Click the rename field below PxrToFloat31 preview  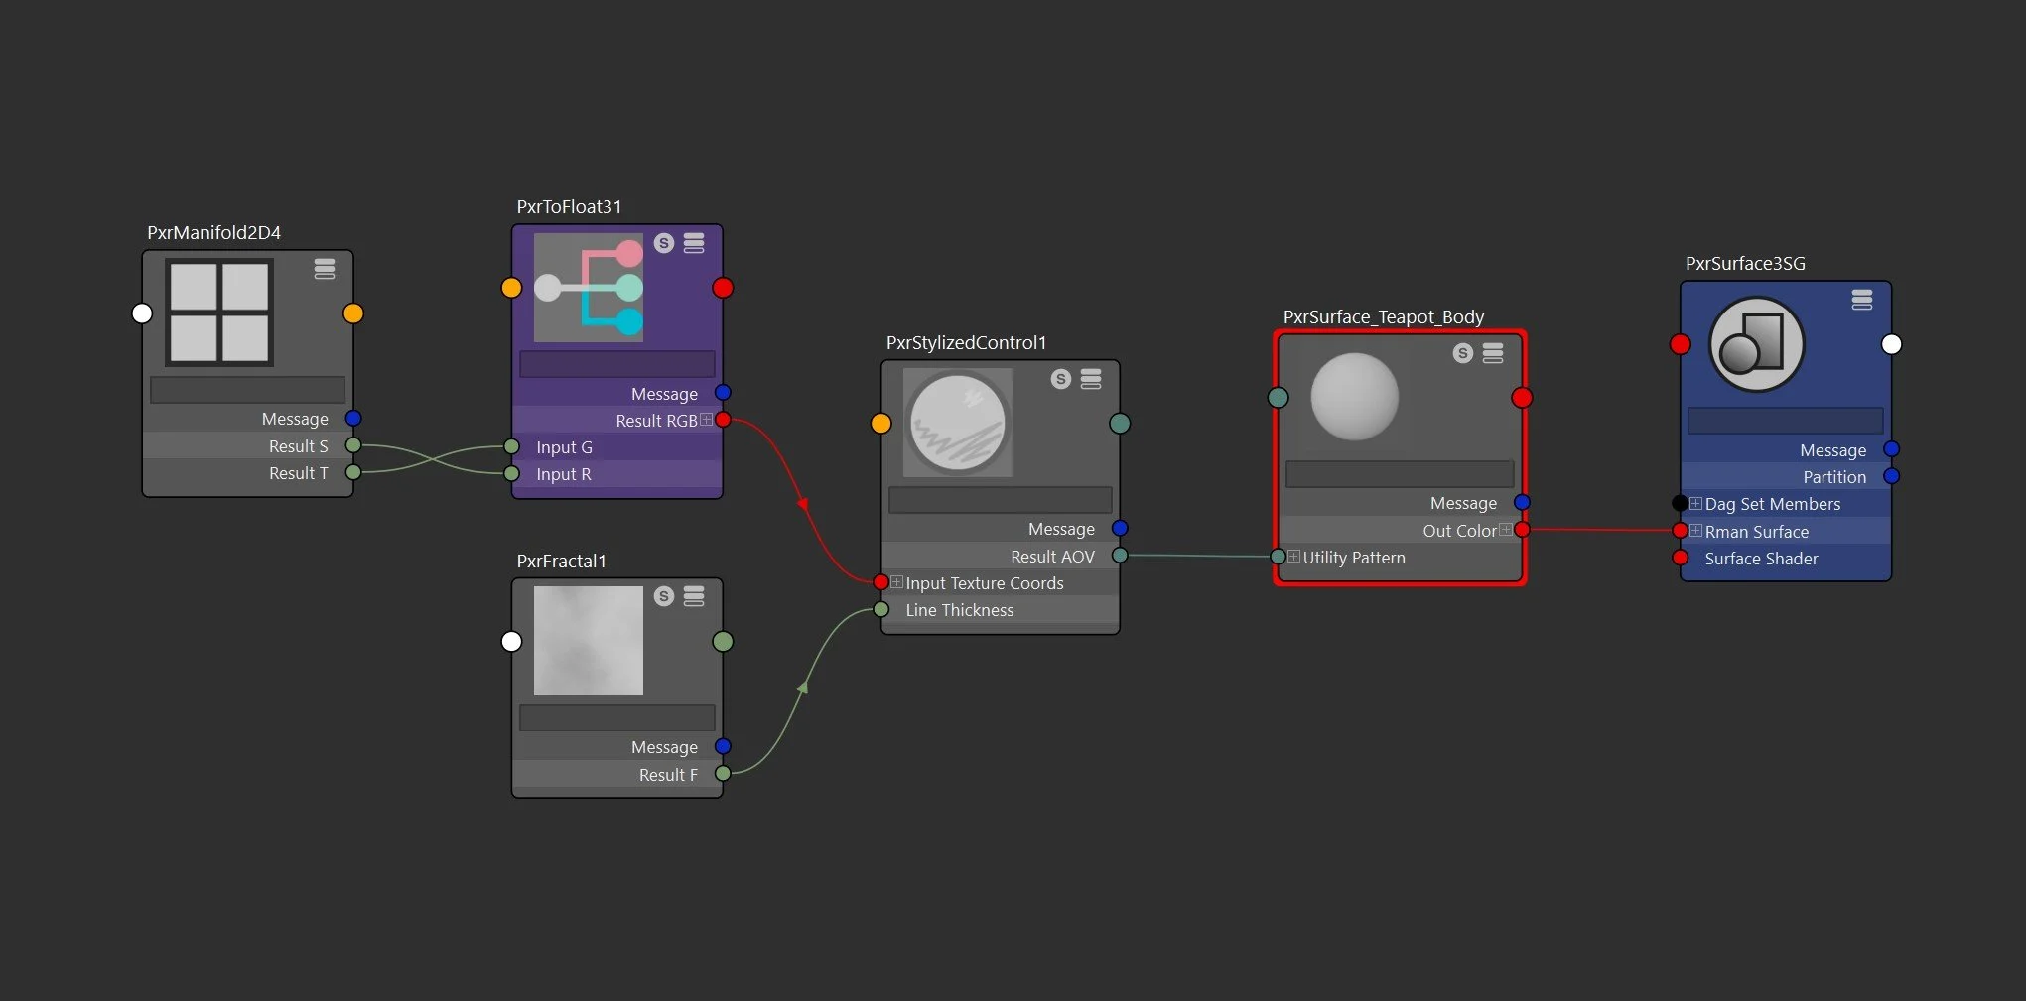[616, 363]
